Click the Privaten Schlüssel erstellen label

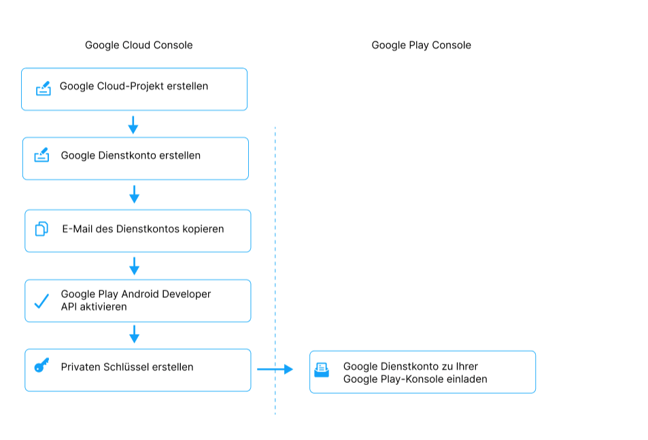point(127,367)
